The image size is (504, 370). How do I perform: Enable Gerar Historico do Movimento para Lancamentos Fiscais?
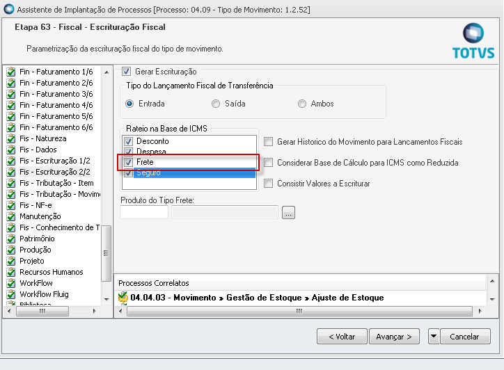268,142
